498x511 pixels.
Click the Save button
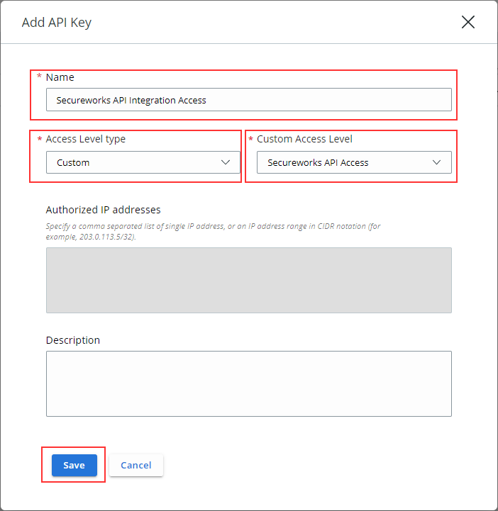[74, 465]
